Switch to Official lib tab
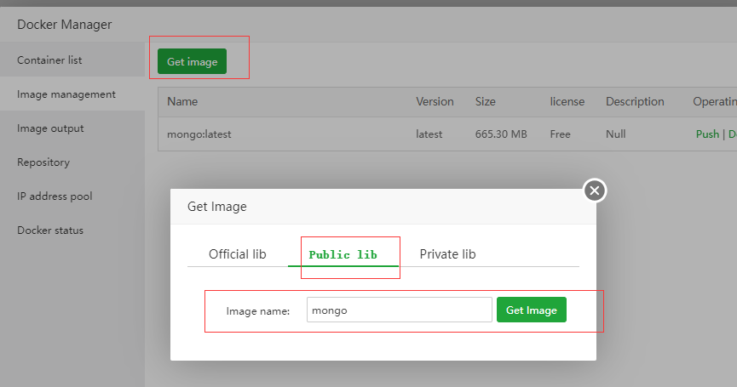The height and width of the screenshot is (387, 737). point(237,254)
